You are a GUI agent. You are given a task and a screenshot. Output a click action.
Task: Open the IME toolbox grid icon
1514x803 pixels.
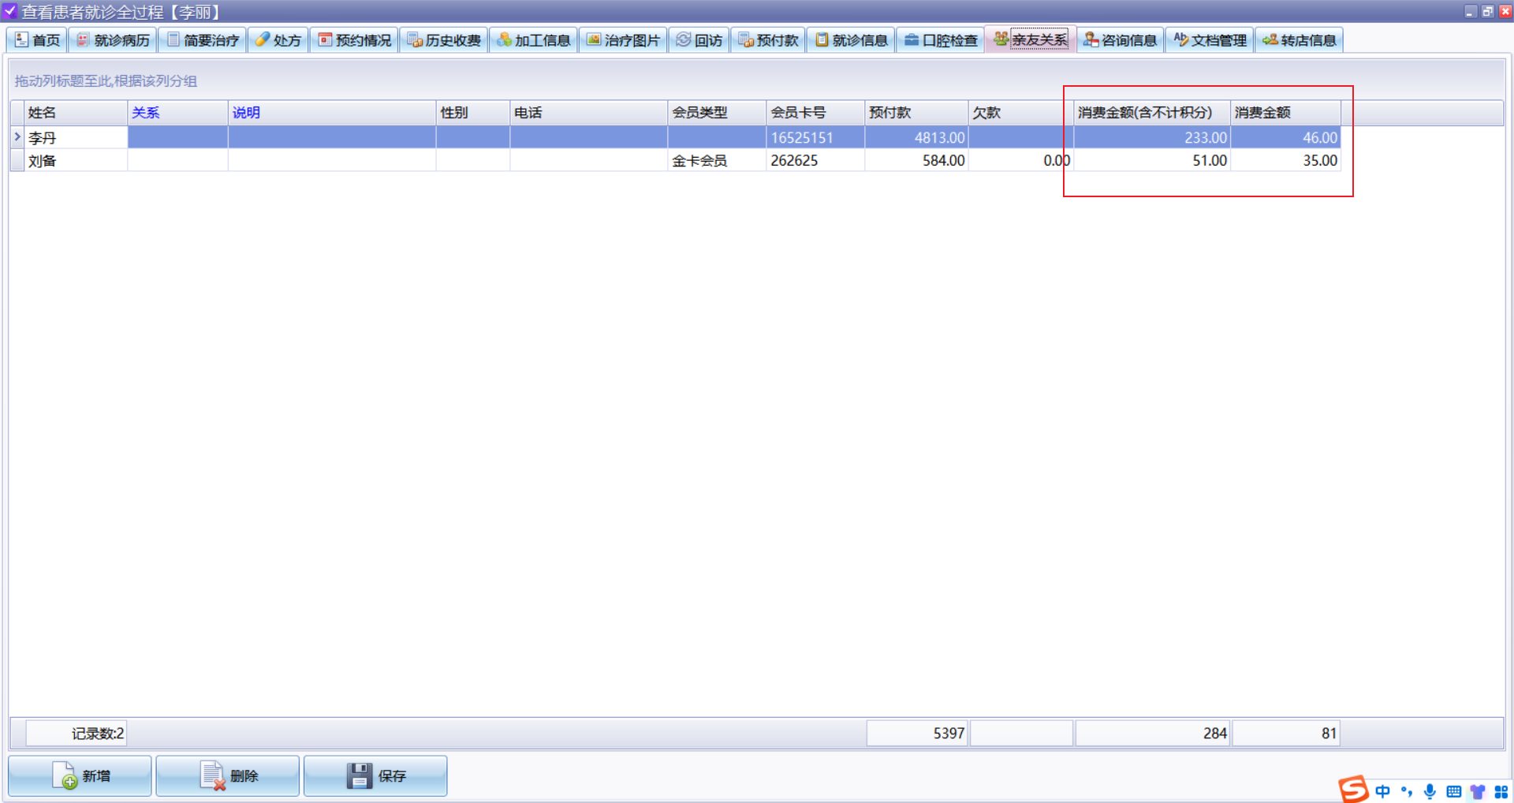[x=1501, y=791]
